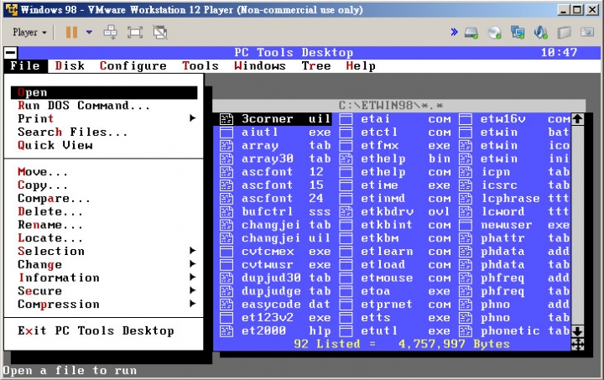Expand the Change submenu

click(x=104, y=264)
